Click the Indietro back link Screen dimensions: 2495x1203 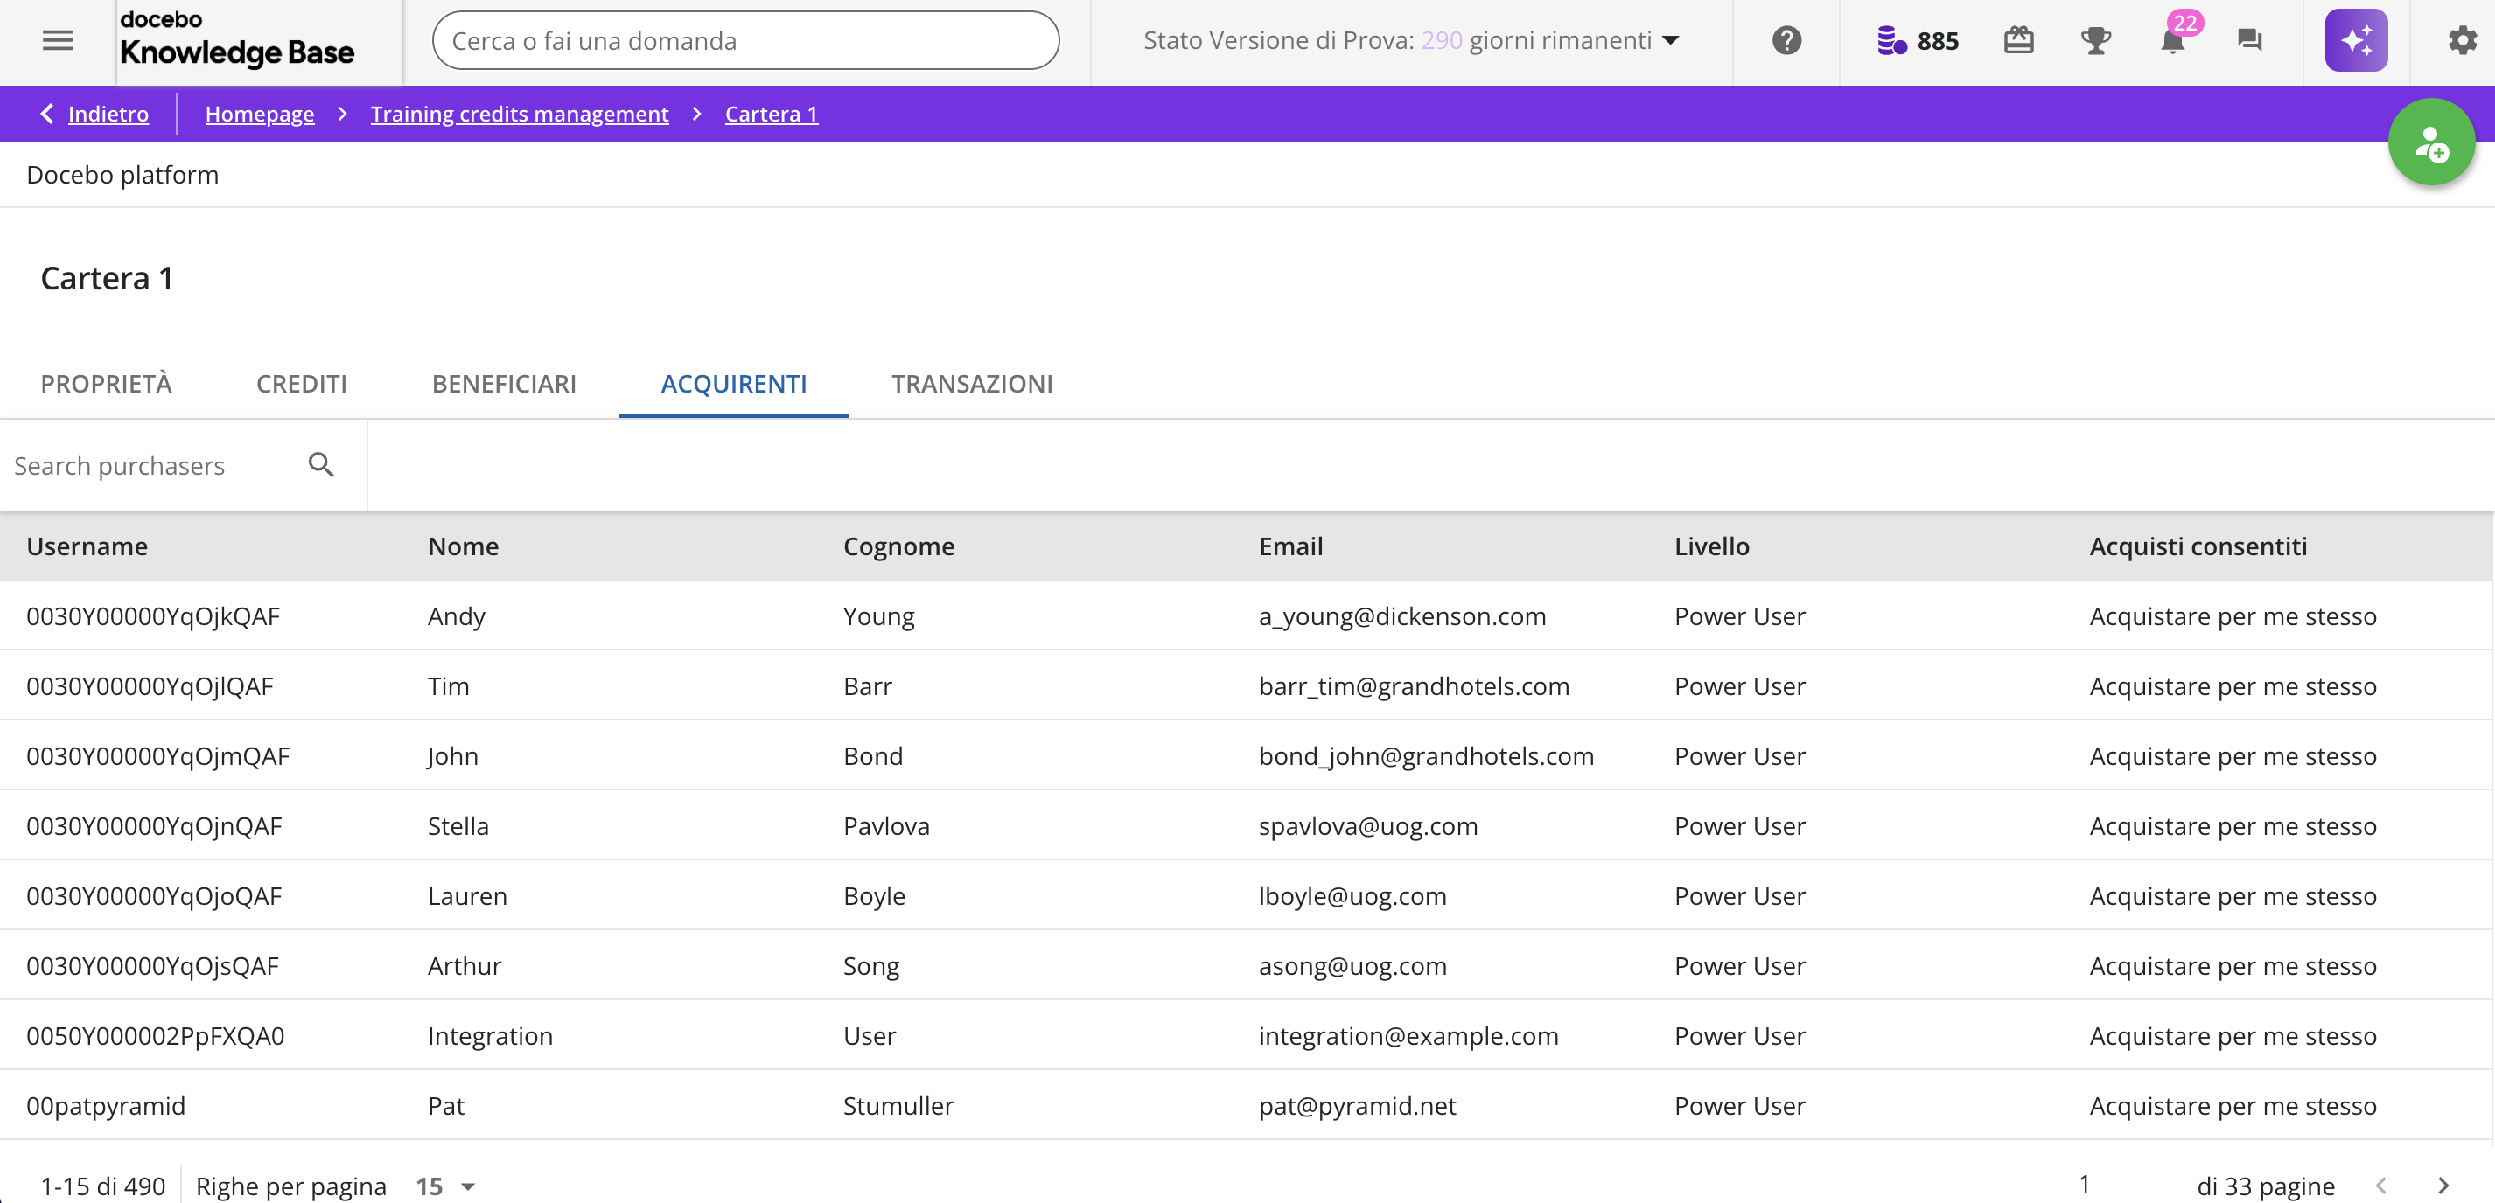tap(108, 115)
